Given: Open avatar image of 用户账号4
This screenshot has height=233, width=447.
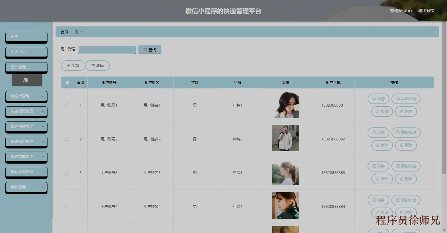Looking at the screenshot, I should [x=285, y=206].
